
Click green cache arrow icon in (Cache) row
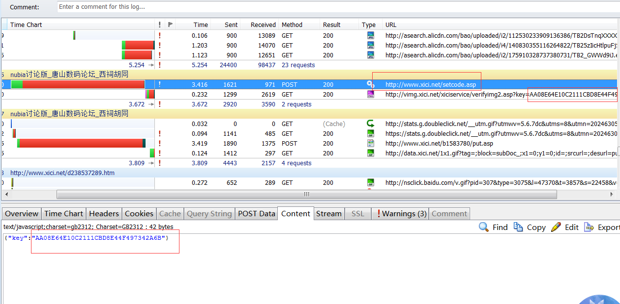[x=371, y=124]
